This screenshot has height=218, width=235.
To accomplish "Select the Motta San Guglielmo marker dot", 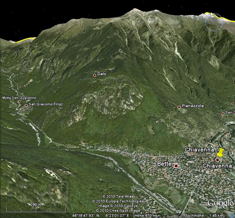I will [19, 101].
